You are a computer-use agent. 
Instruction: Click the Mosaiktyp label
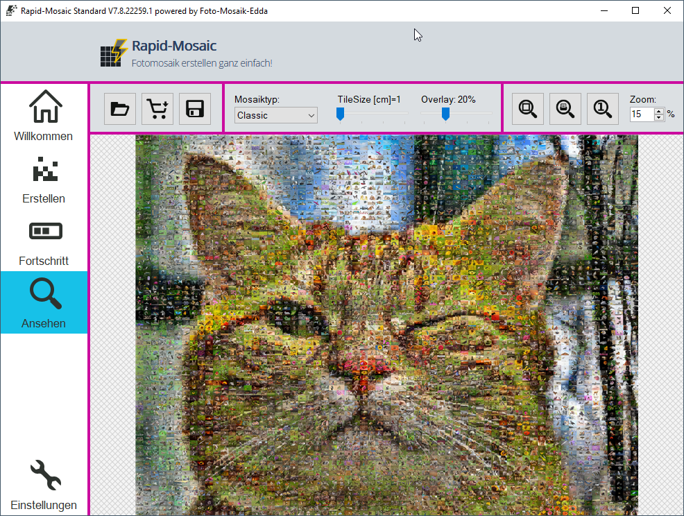point(257,99)
